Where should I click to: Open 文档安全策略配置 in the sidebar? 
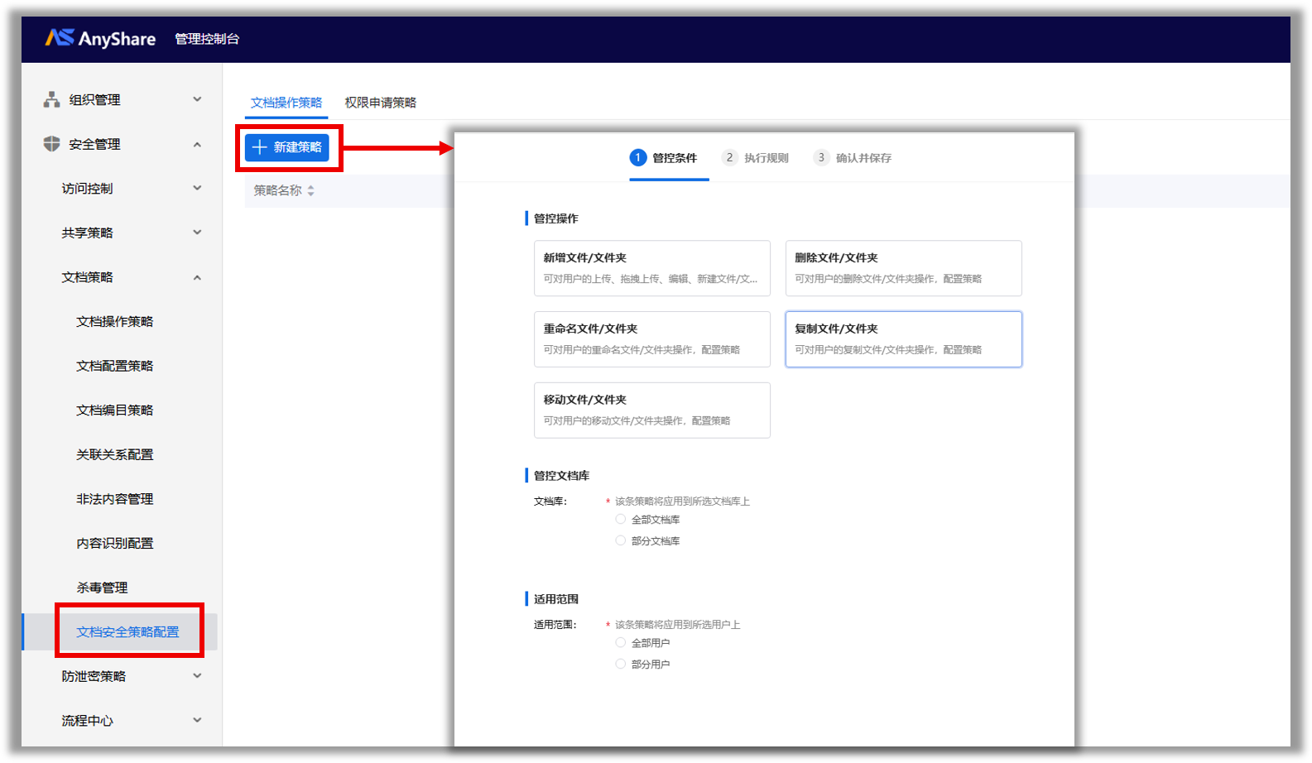127,632
